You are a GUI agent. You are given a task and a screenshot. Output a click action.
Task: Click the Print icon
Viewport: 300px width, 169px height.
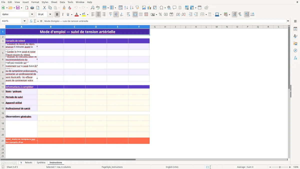point(32,8)
